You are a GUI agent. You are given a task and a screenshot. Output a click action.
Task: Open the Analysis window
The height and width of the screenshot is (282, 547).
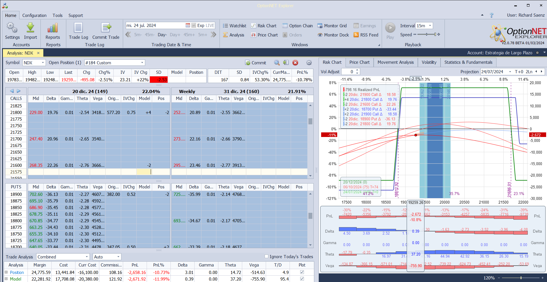tap(234, 35)
